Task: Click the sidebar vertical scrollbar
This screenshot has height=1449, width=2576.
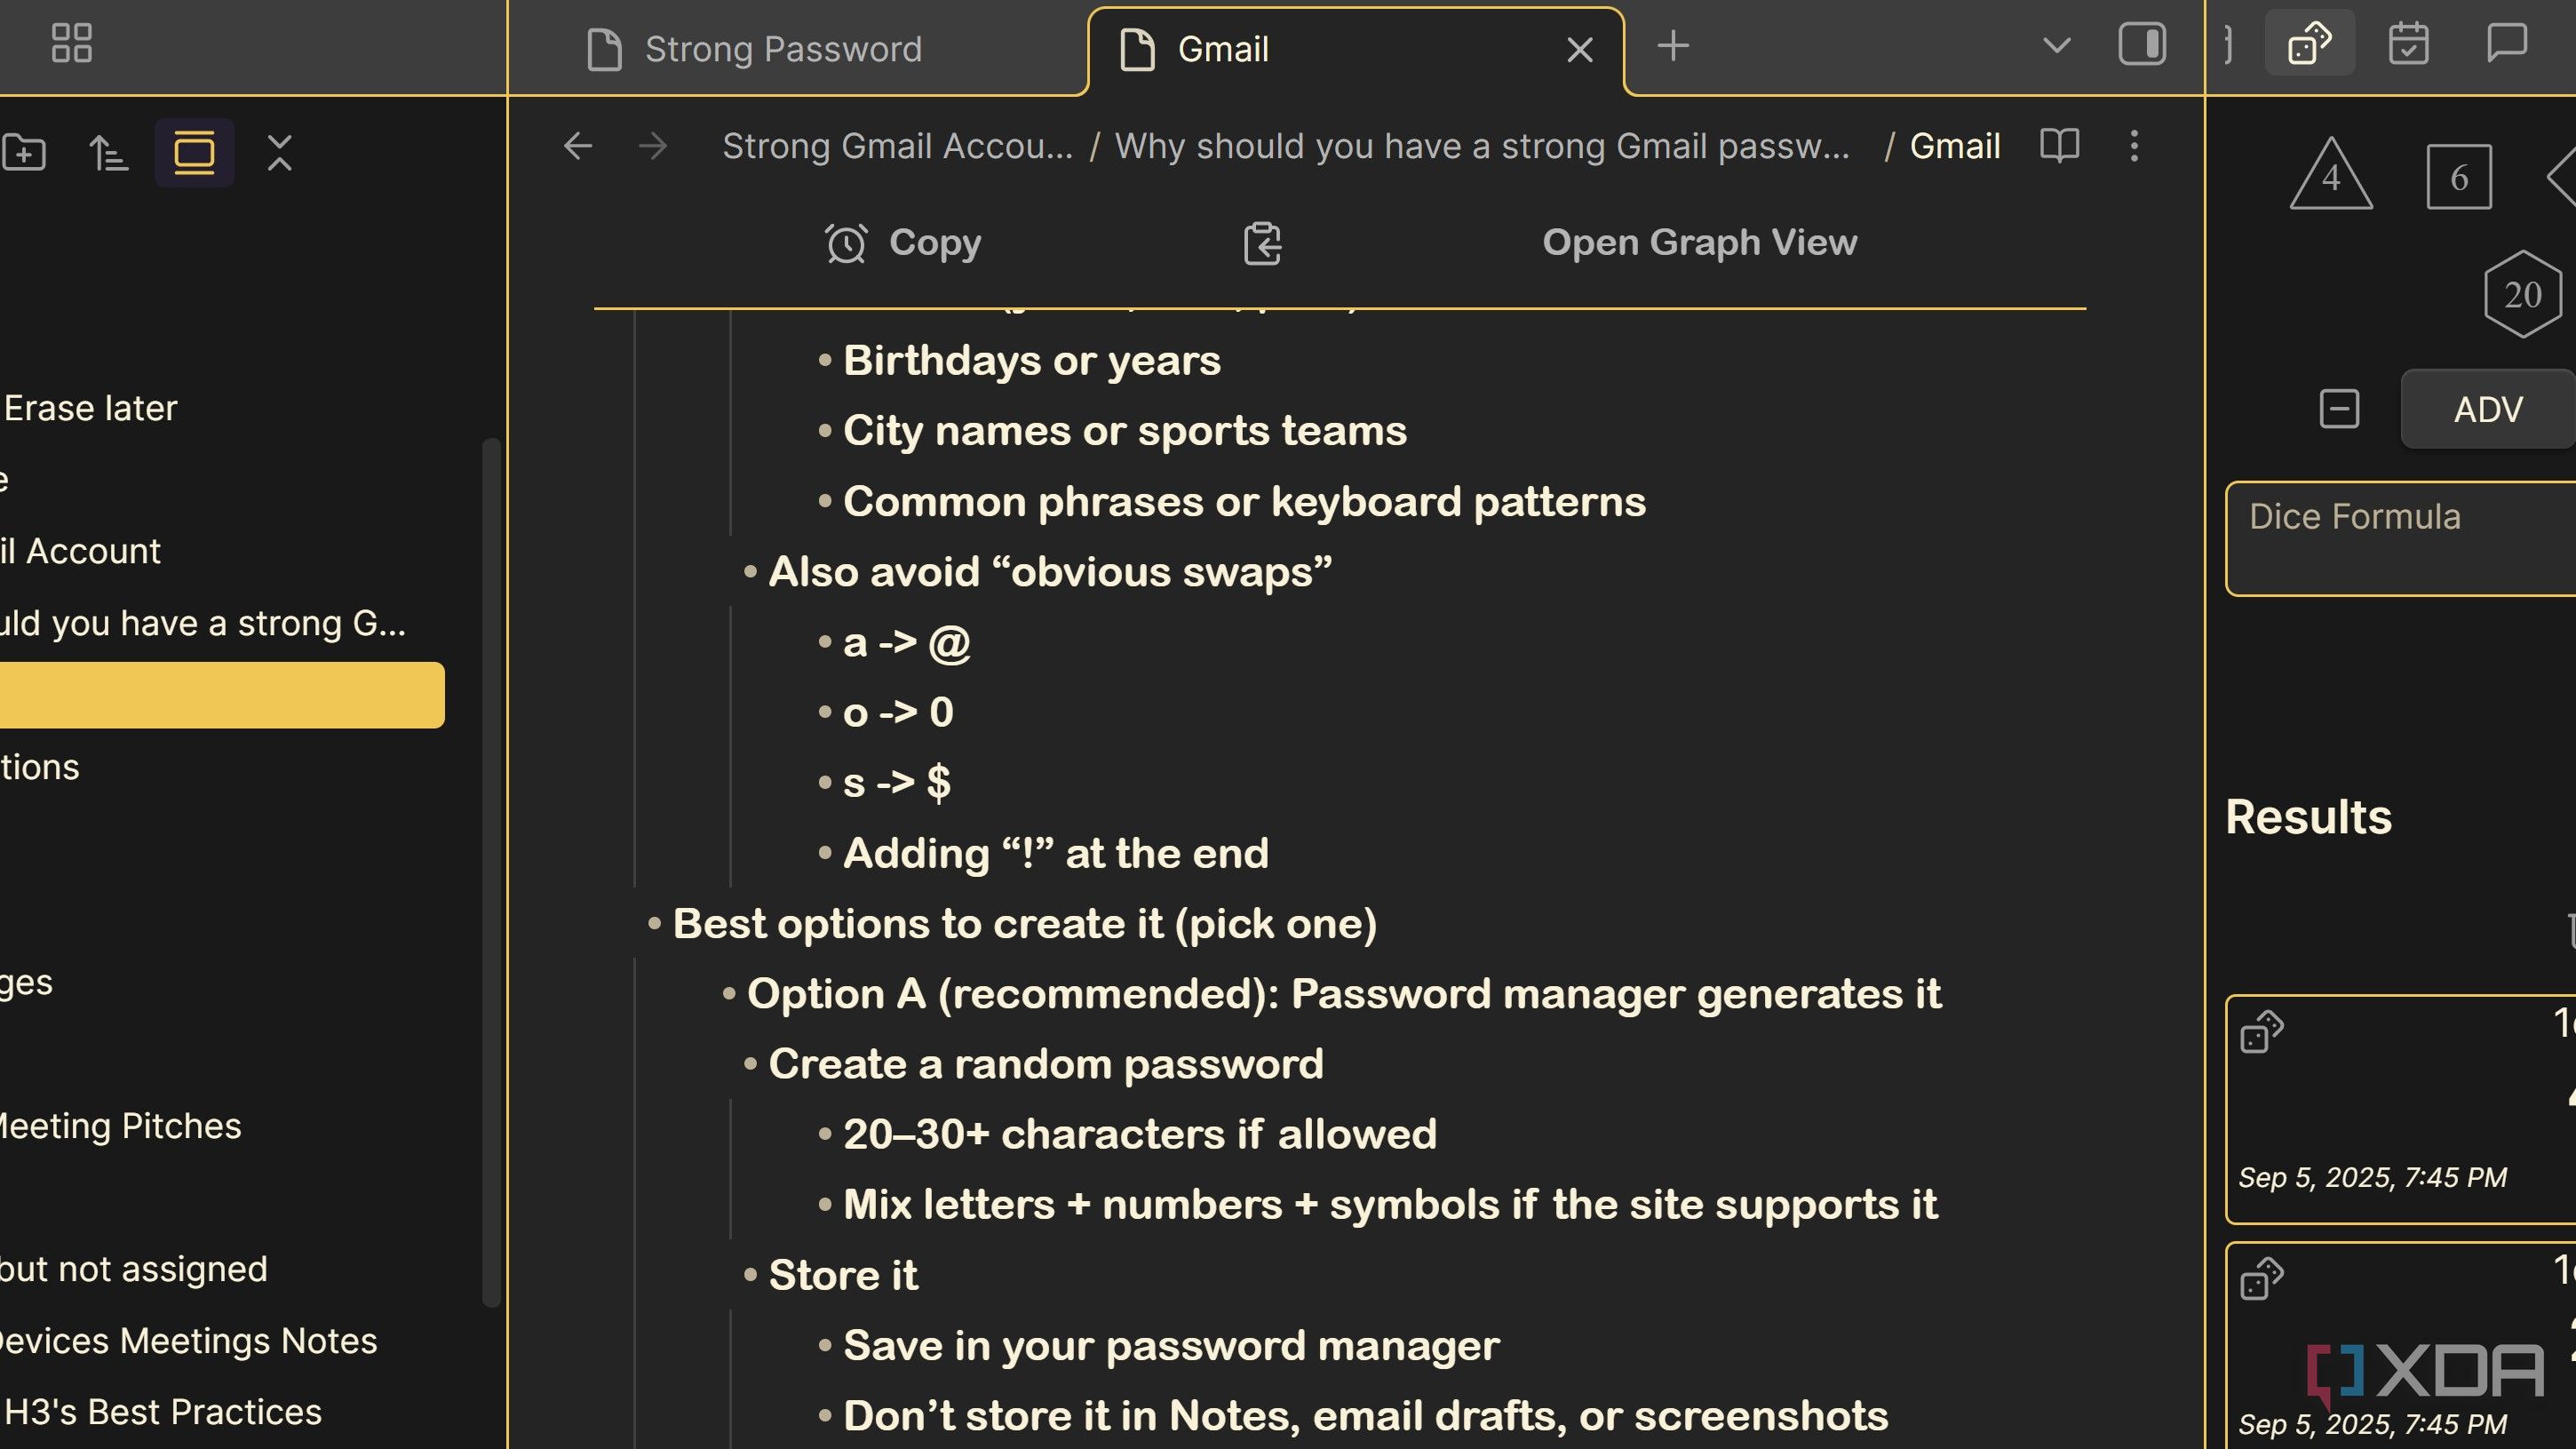Action: pyautogui.click(x=490, y=872)
